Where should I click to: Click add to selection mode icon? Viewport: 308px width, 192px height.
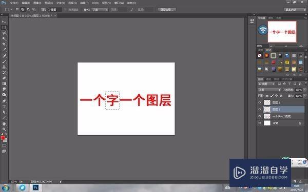tap(23, 9)
